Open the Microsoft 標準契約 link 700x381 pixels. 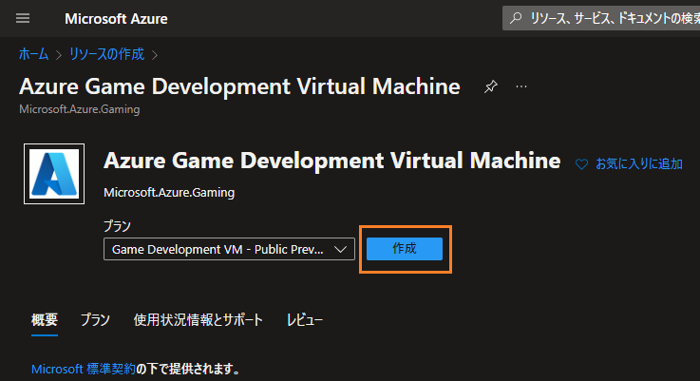tap(83, 369)
